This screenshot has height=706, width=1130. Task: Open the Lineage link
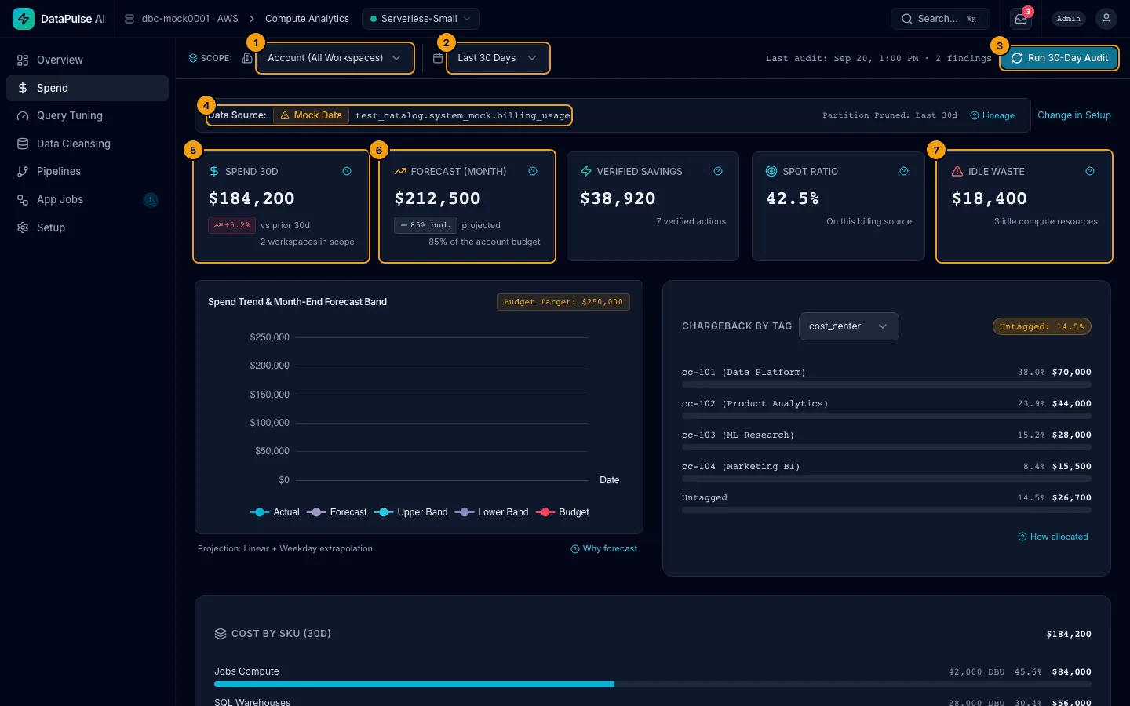click(992, 115)
